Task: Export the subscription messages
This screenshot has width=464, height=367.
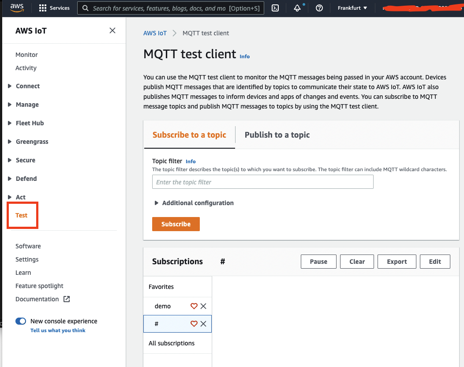Action: point(397,262)
